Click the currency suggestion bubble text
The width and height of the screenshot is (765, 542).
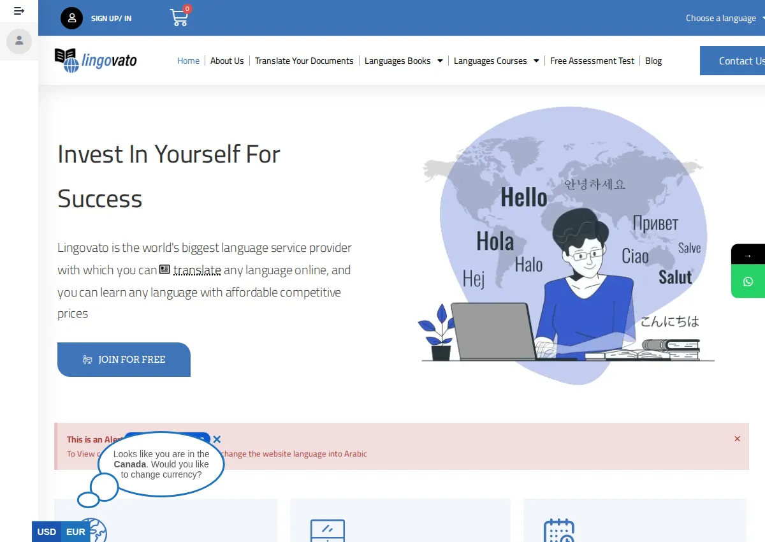[x=161, y=464]
